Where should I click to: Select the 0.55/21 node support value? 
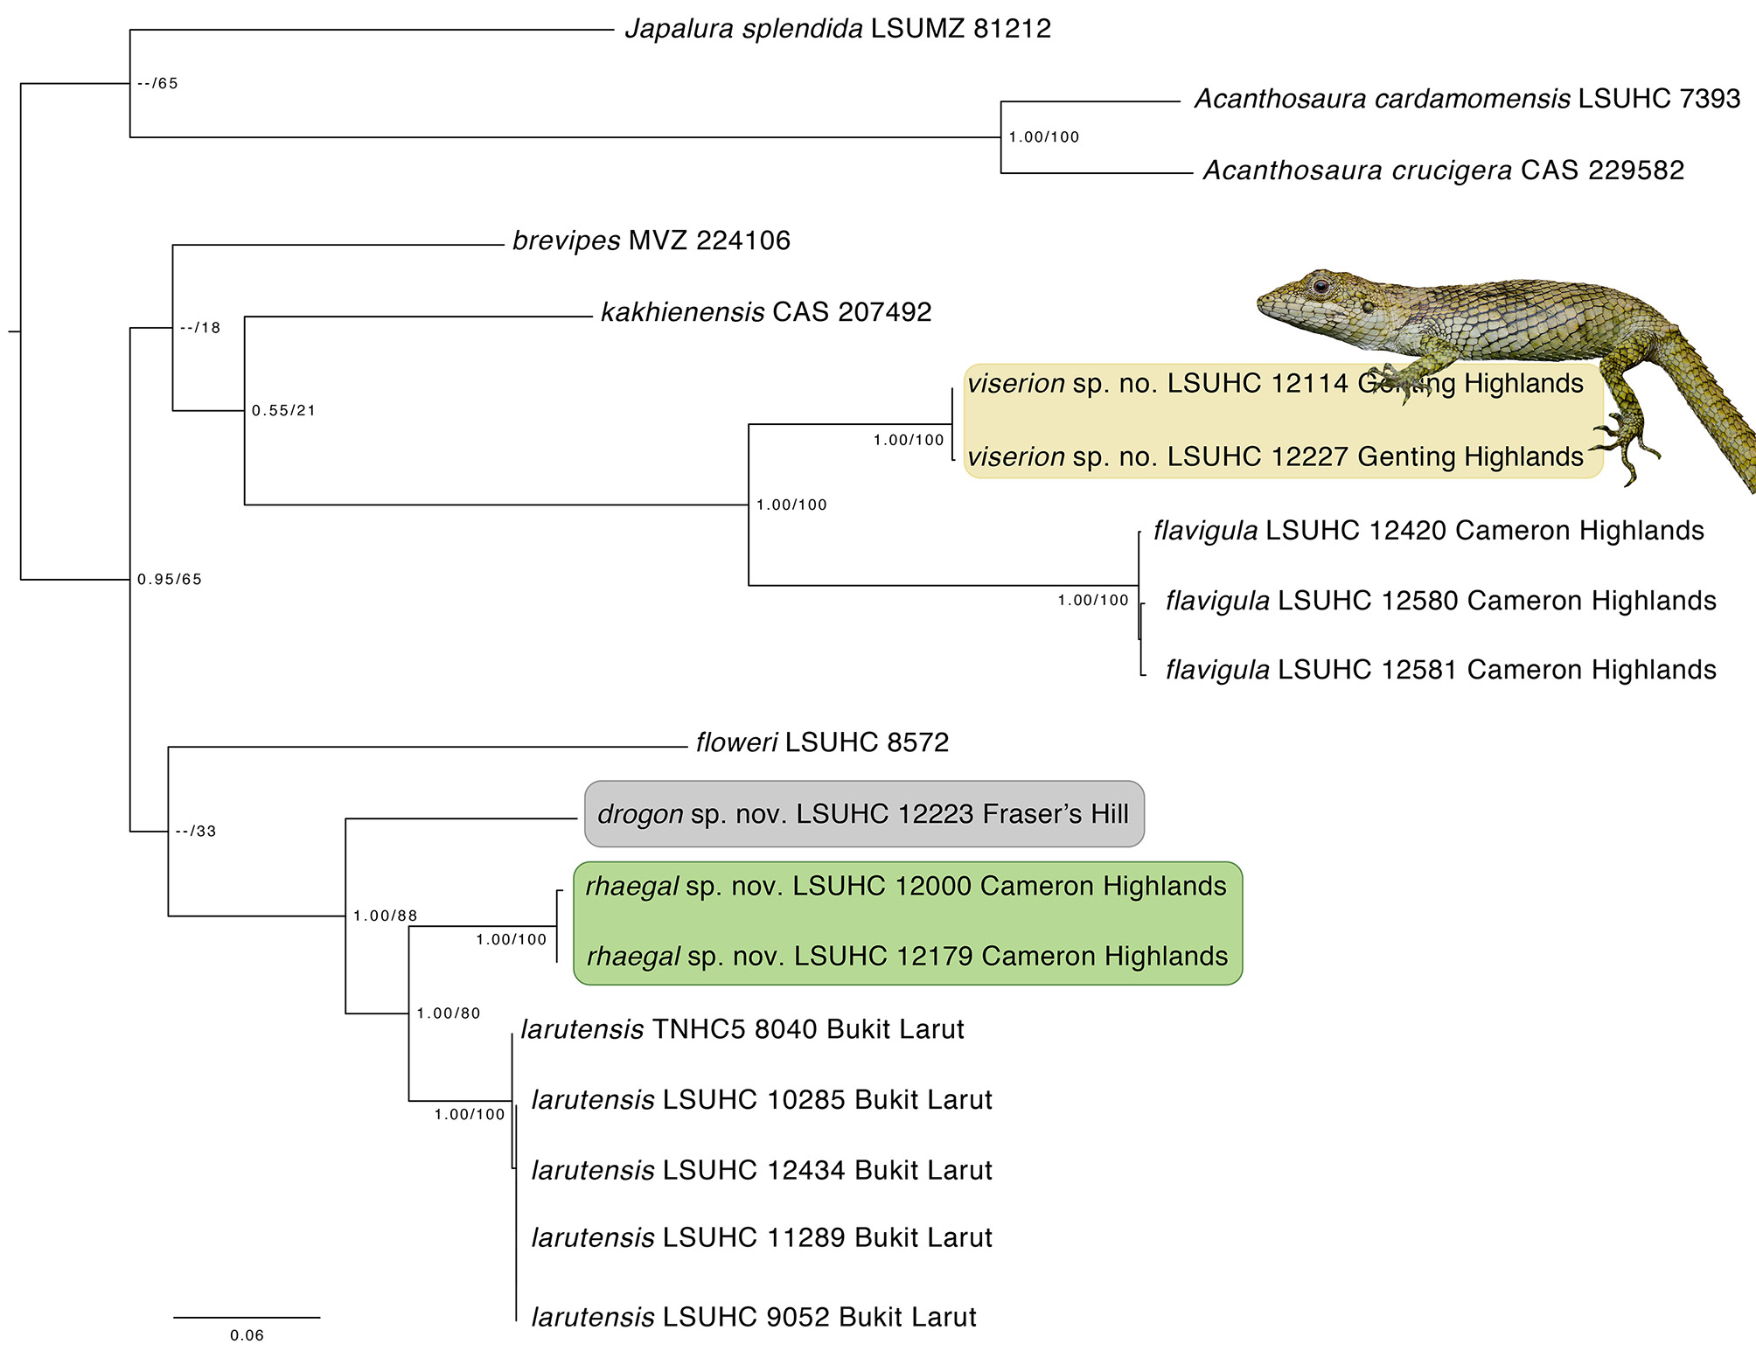(283, 411)
